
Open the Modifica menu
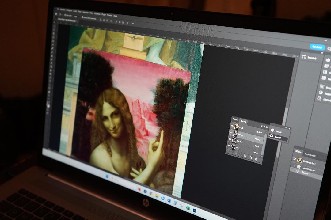63,10
